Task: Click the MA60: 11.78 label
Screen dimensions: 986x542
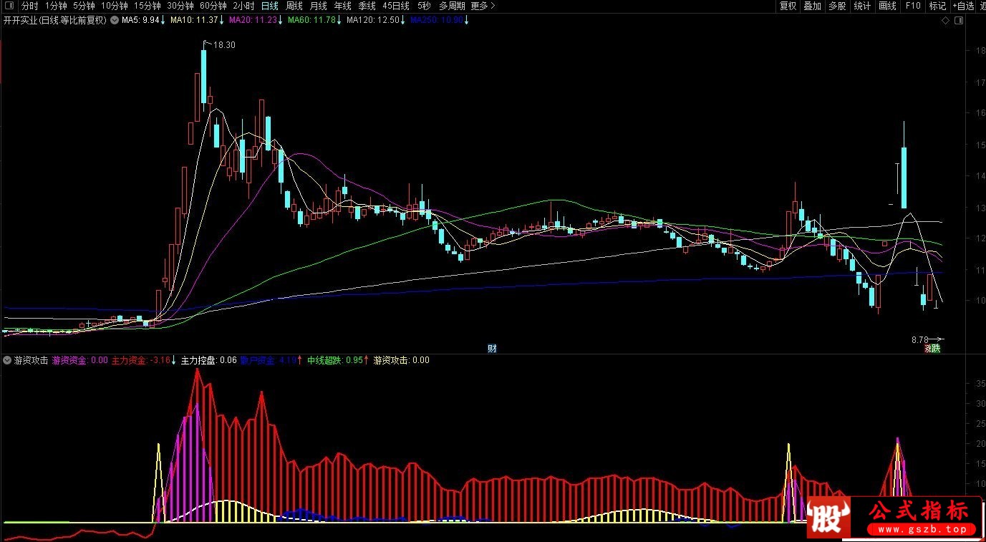Action: click(311, 21)
